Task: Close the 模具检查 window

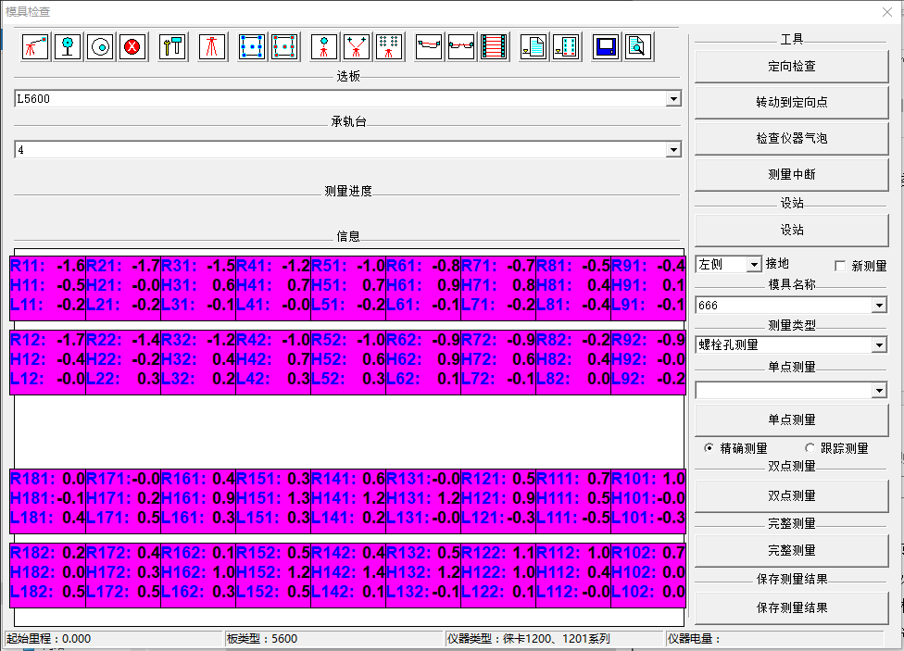Action: click(x=887, y=11)
